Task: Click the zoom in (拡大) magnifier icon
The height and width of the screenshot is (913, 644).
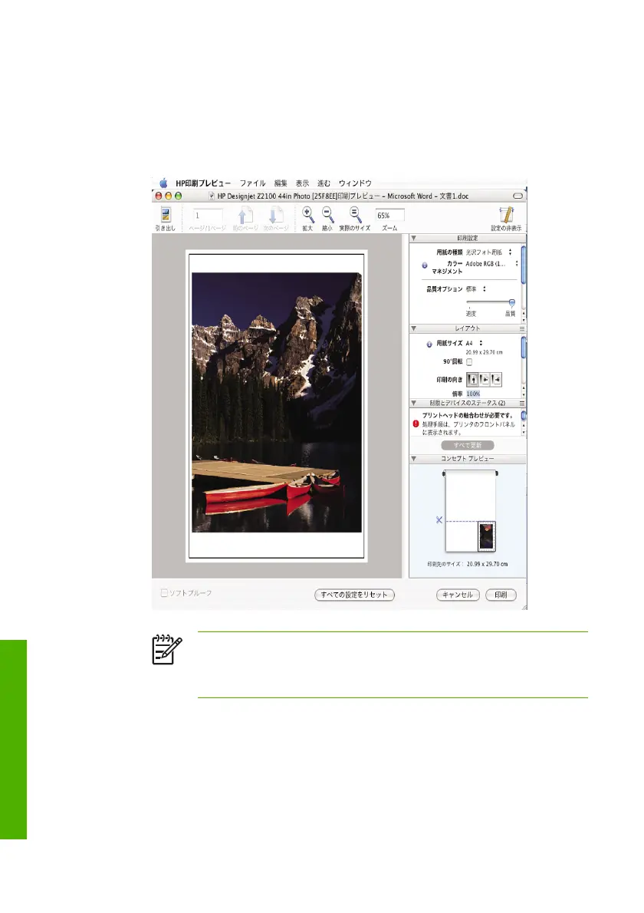Action: [307, 215]
